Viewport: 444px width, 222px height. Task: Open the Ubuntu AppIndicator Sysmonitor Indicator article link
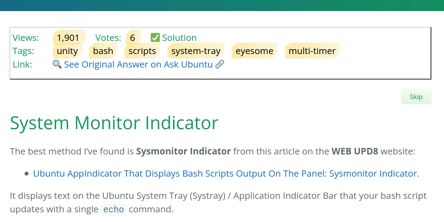[226, 174]
